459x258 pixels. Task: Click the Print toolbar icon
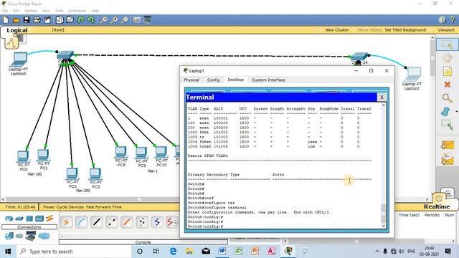[x=37, y=20]
